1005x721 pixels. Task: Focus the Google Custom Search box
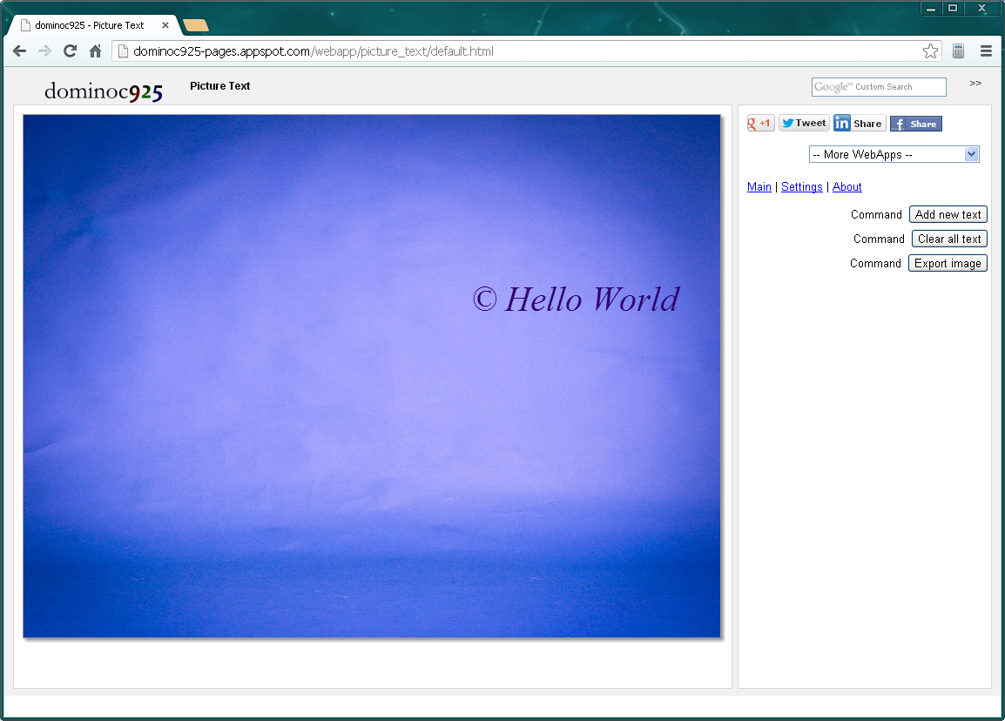click(879, 86)
